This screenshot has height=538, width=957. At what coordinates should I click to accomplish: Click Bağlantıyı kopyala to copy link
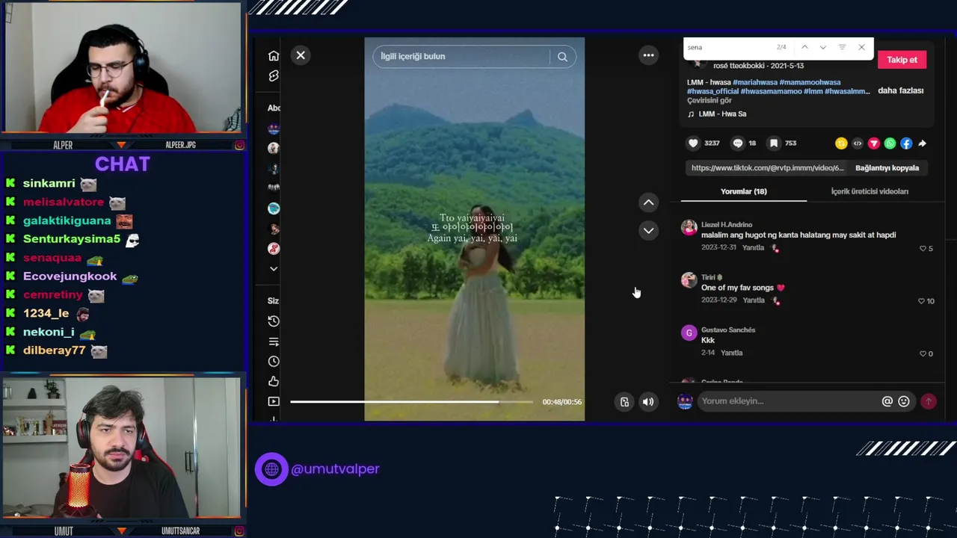887,168
